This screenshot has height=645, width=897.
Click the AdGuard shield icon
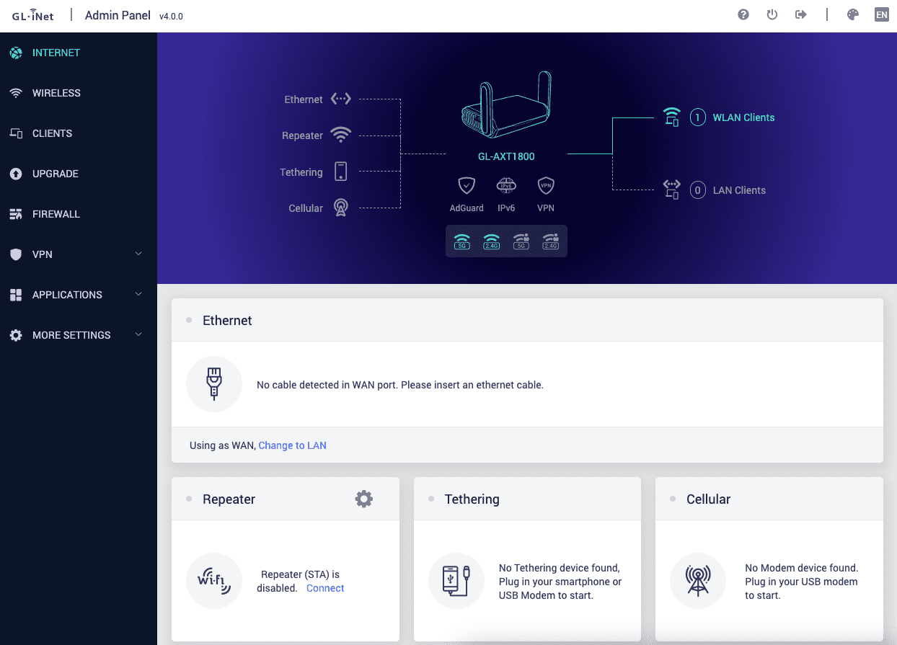pos(467,186)
